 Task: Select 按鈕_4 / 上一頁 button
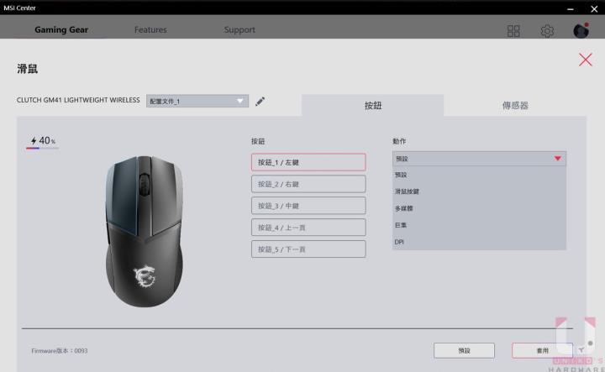[308, 228]
